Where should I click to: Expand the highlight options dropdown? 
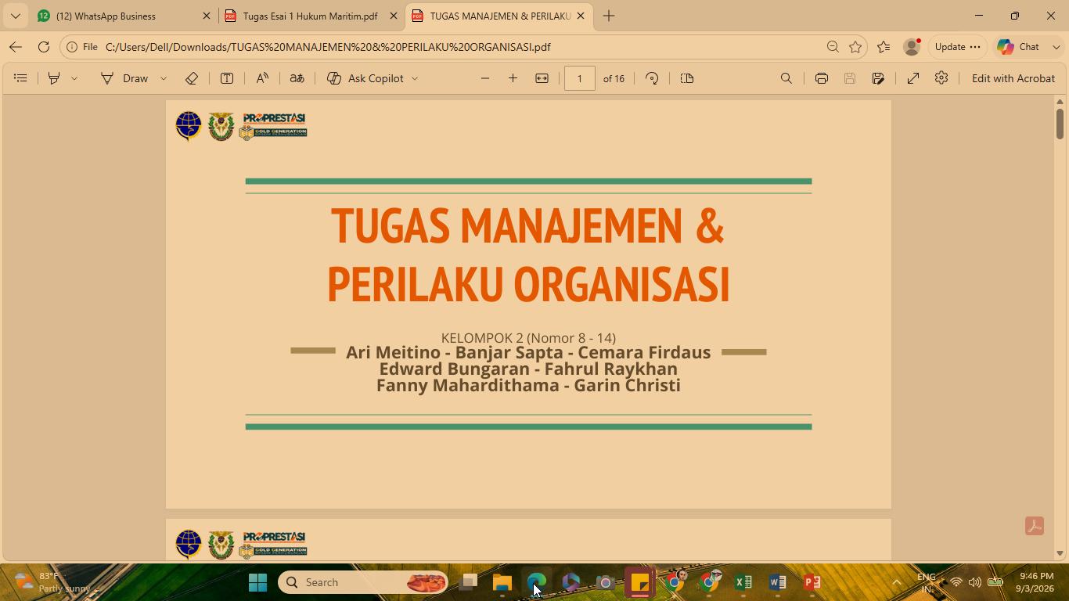click(x=74, y=78)
